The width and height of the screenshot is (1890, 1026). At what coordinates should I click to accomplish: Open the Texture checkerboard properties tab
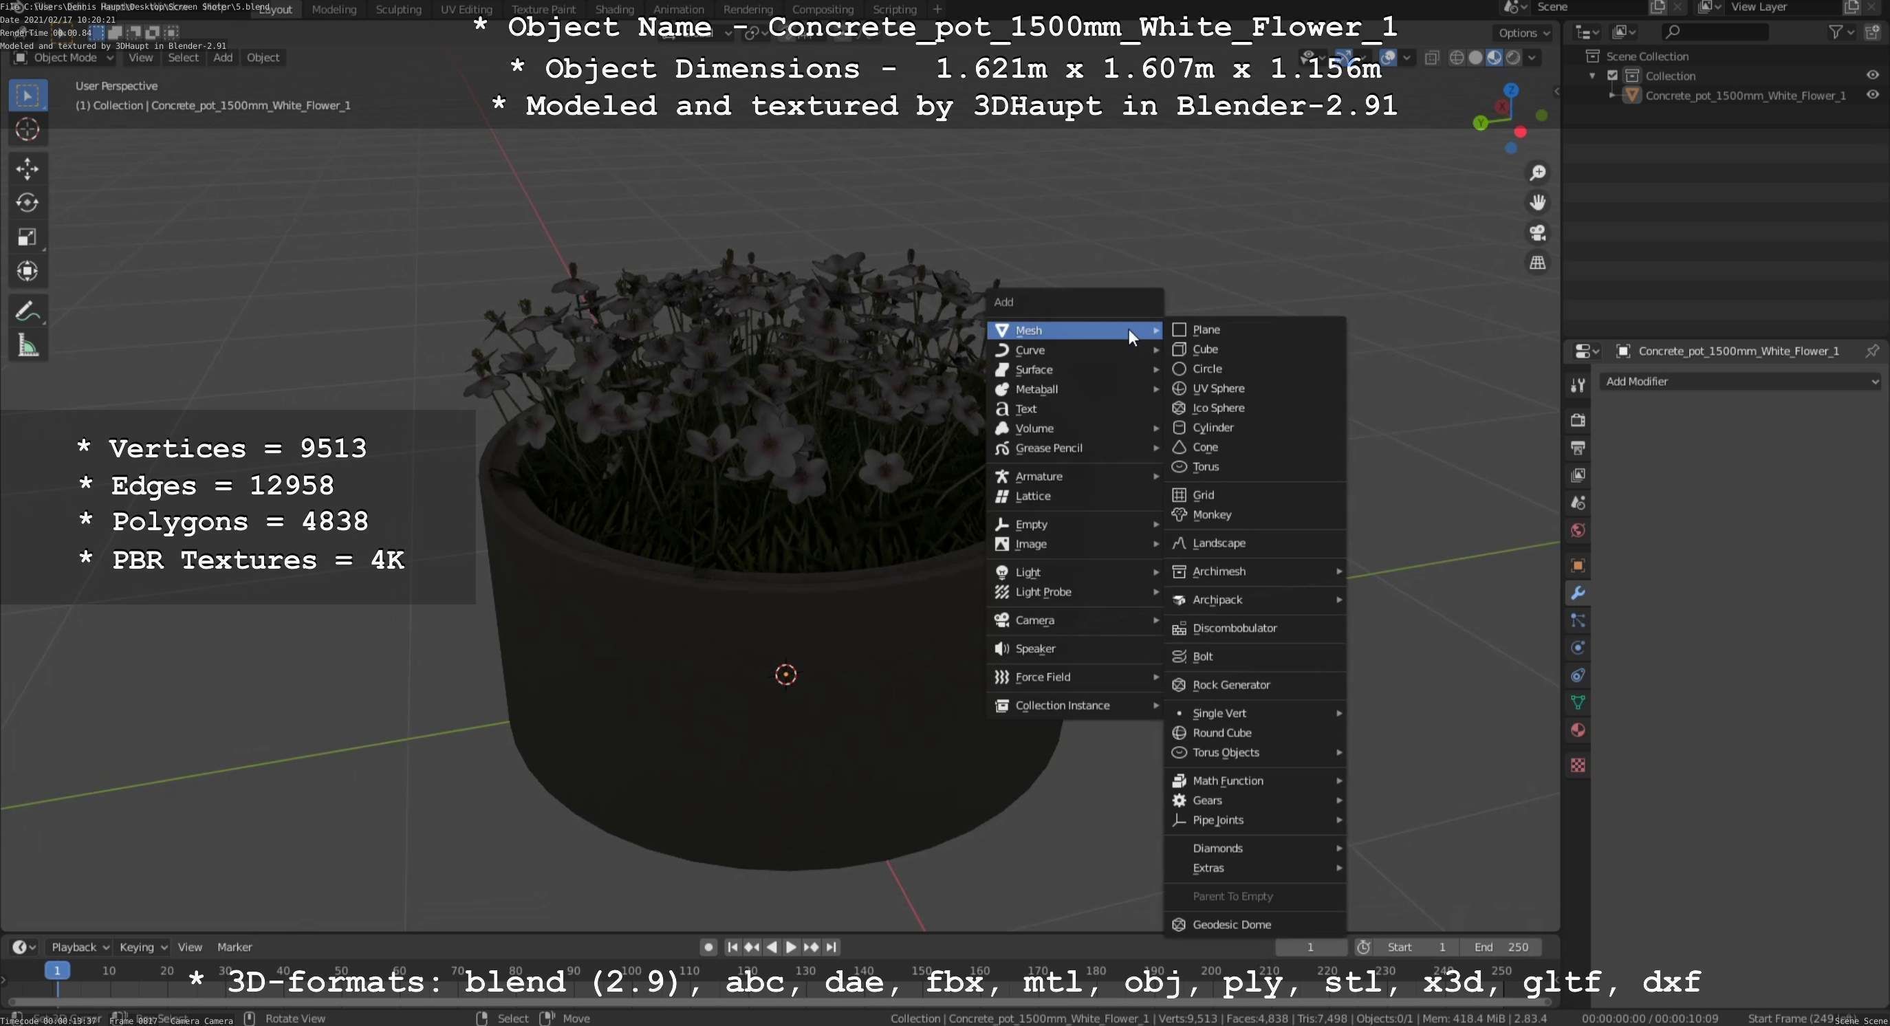click(x=1578, y=765)
